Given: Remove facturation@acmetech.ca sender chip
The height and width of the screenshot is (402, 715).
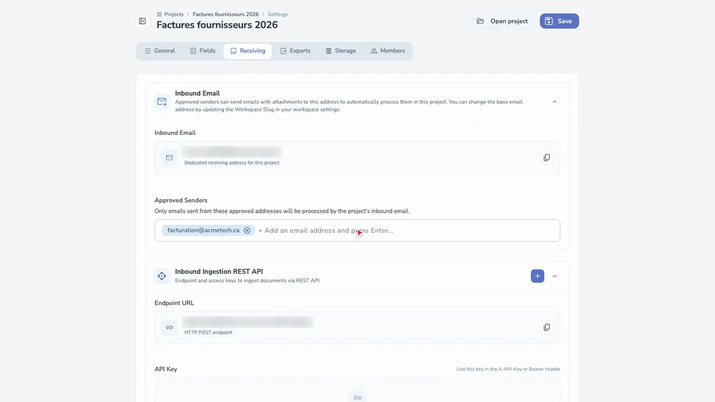Looking at the screenshot, I should 247,230.
